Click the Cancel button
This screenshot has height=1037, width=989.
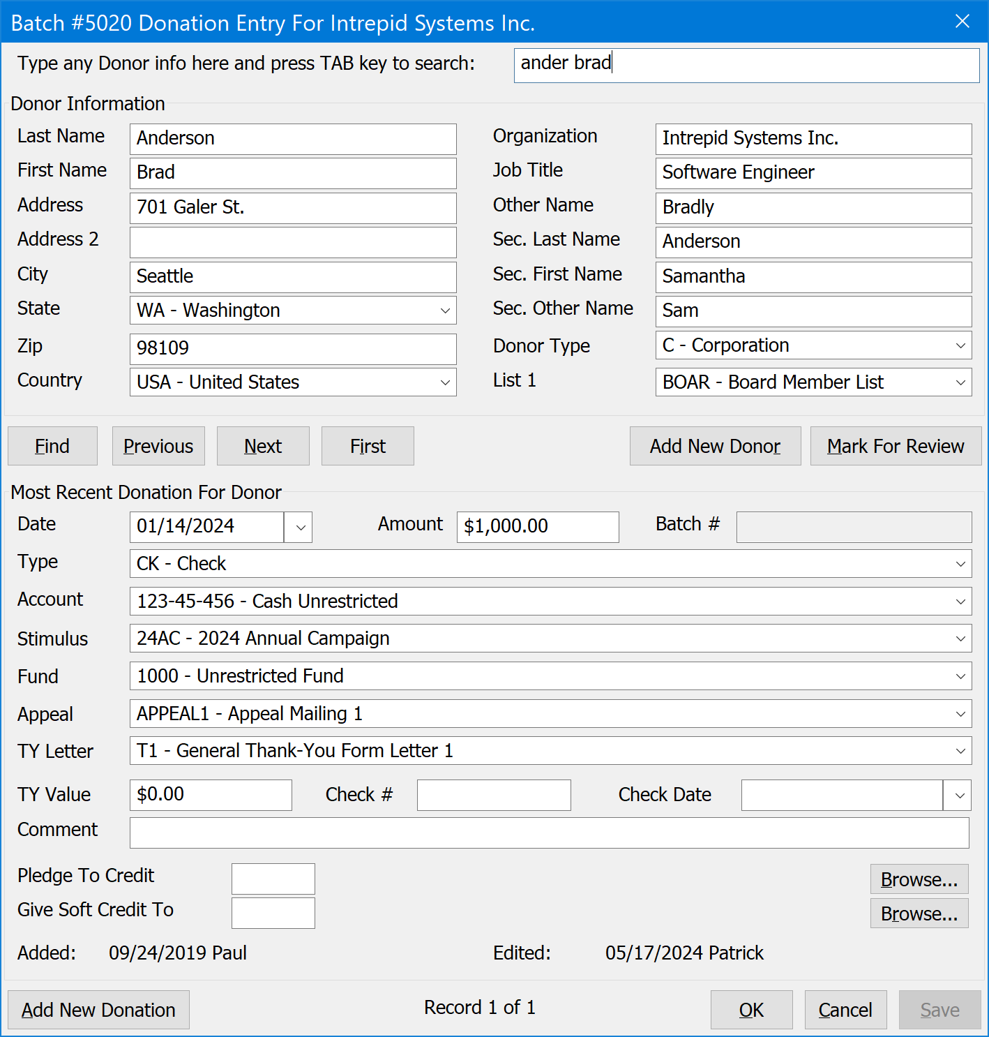coord(845,1010)
